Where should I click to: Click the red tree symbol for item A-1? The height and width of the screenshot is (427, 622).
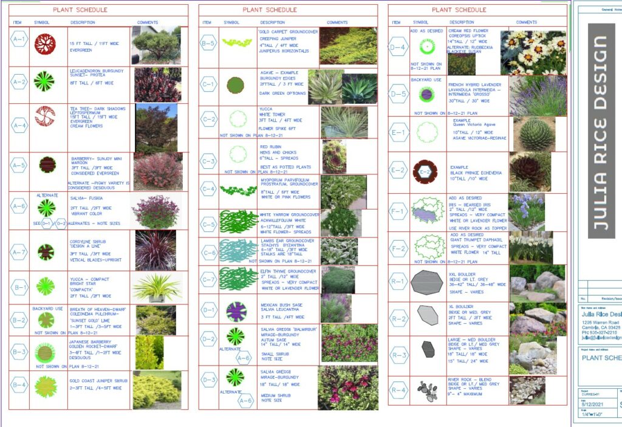pyautogui.click(x=45, y=44)
